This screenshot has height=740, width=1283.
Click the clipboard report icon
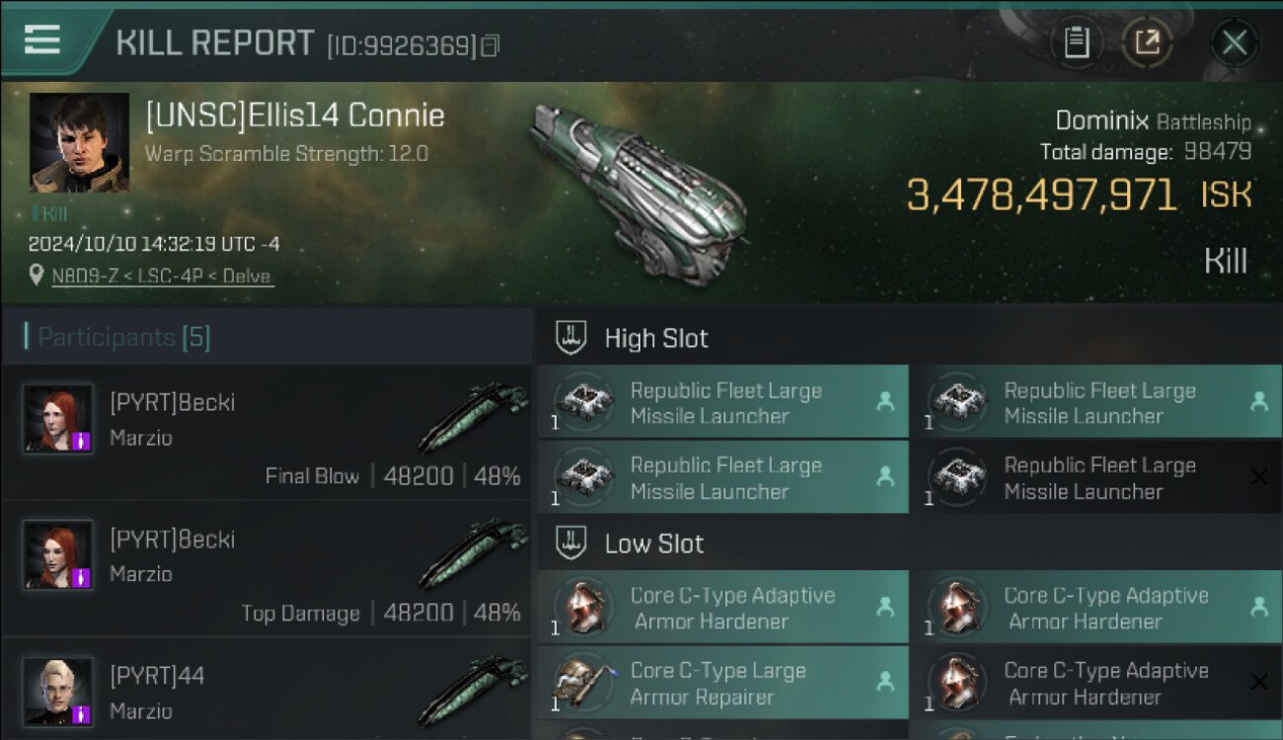(1077, 42)
